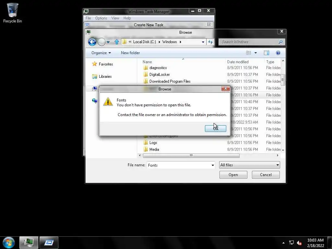
Task: Click the warning triangle icon in dialog
Action: pyautogui.click(x=108, y=101)
